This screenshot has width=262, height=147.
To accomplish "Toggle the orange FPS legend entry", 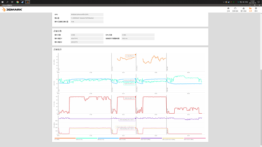I will tap(65, 139).
